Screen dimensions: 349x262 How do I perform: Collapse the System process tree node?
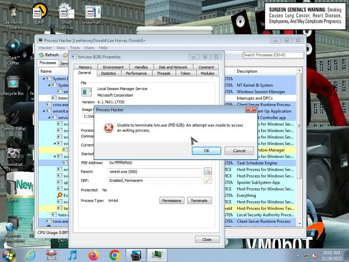49,85
